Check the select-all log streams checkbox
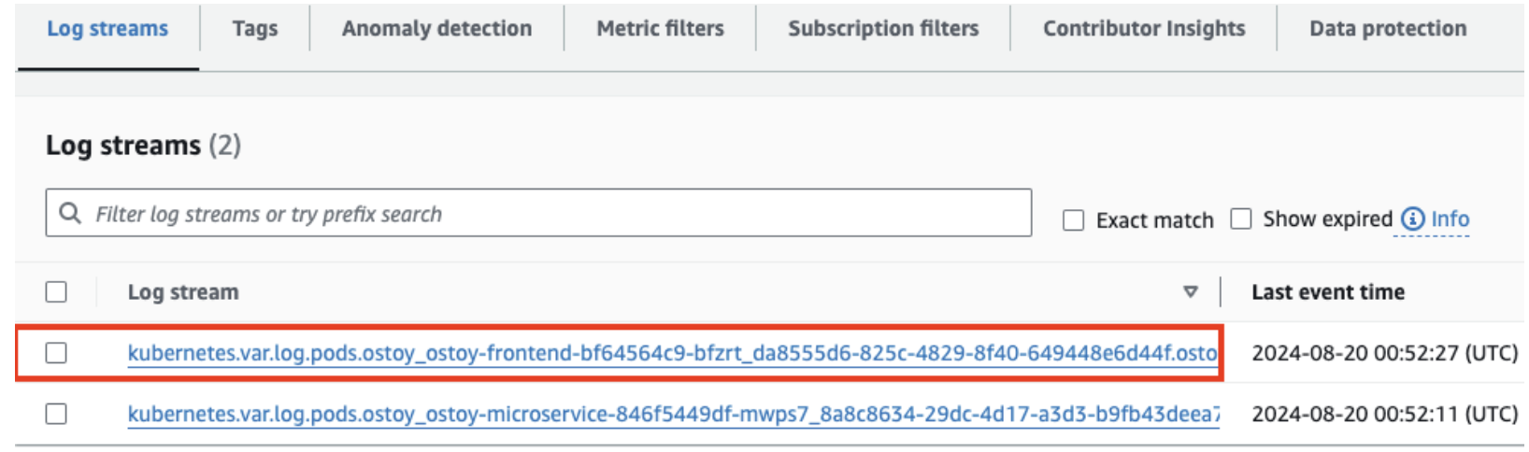1529x452 pixels. pyautogui.click(x=57, y=292)
